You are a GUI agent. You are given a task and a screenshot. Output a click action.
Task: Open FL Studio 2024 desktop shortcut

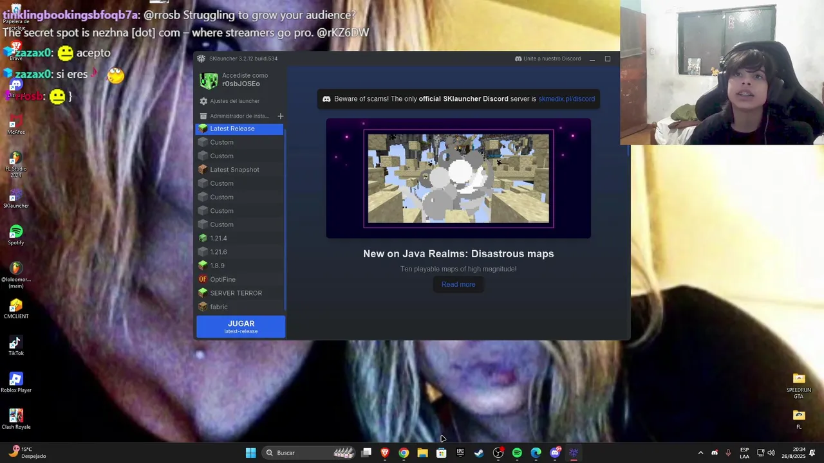coord(16,165)
